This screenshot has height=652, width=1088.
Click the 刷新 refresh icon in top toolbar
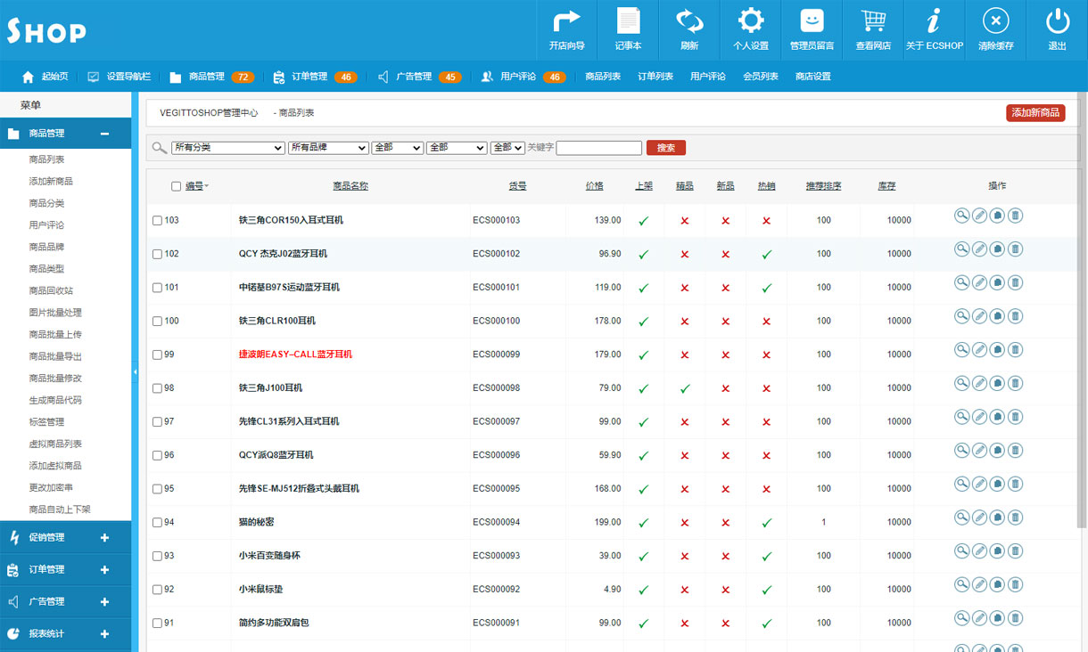[x=688, y=22]
